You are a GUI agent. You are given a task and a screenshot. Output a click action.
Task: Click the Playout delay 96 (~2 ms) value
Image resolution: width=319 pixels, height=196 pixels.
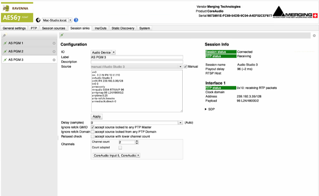[245, 69]
